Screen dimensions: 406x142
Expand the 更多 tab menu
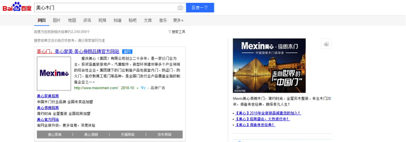[x=178, y=20]
